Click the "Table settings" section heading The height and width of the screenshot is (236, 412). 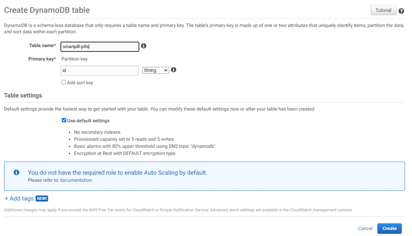point(23,95)
